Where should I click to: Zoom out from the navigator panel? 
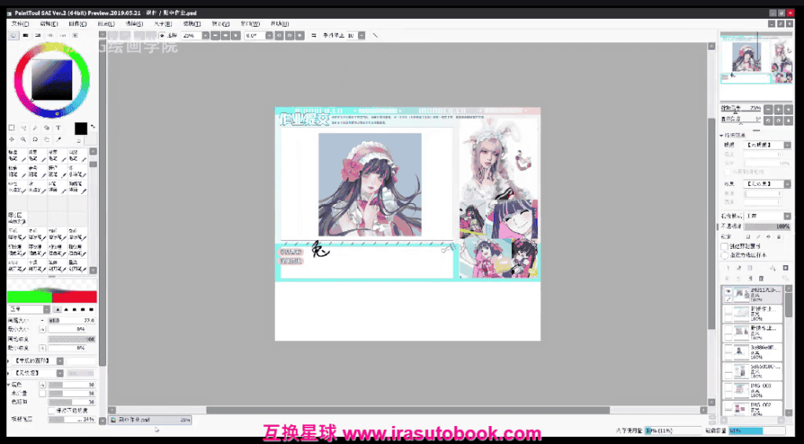click(x=768, y=109)
